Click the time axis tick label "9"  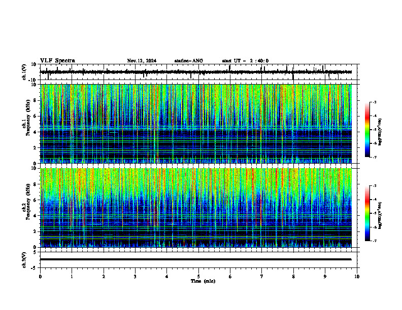(x=325, y=277)
